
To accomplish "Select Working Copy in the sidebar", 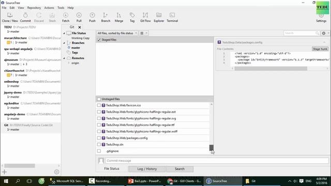I will [80, 38].
